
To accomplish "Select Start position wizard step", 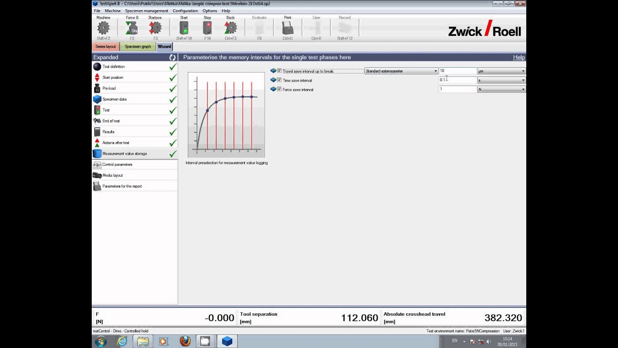I will 135,77.
